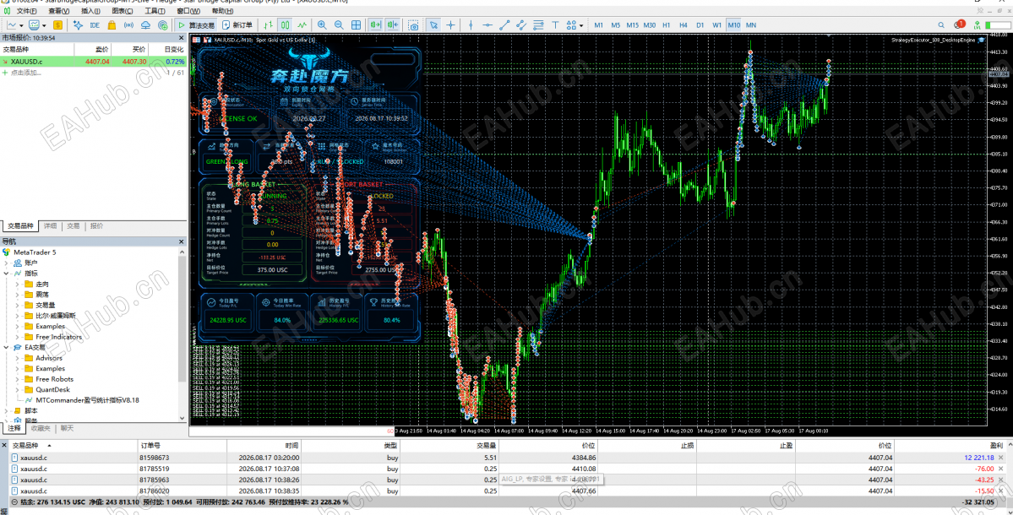Switch chart to bar chart style
1013x515 pixels.
coord(268,25)
